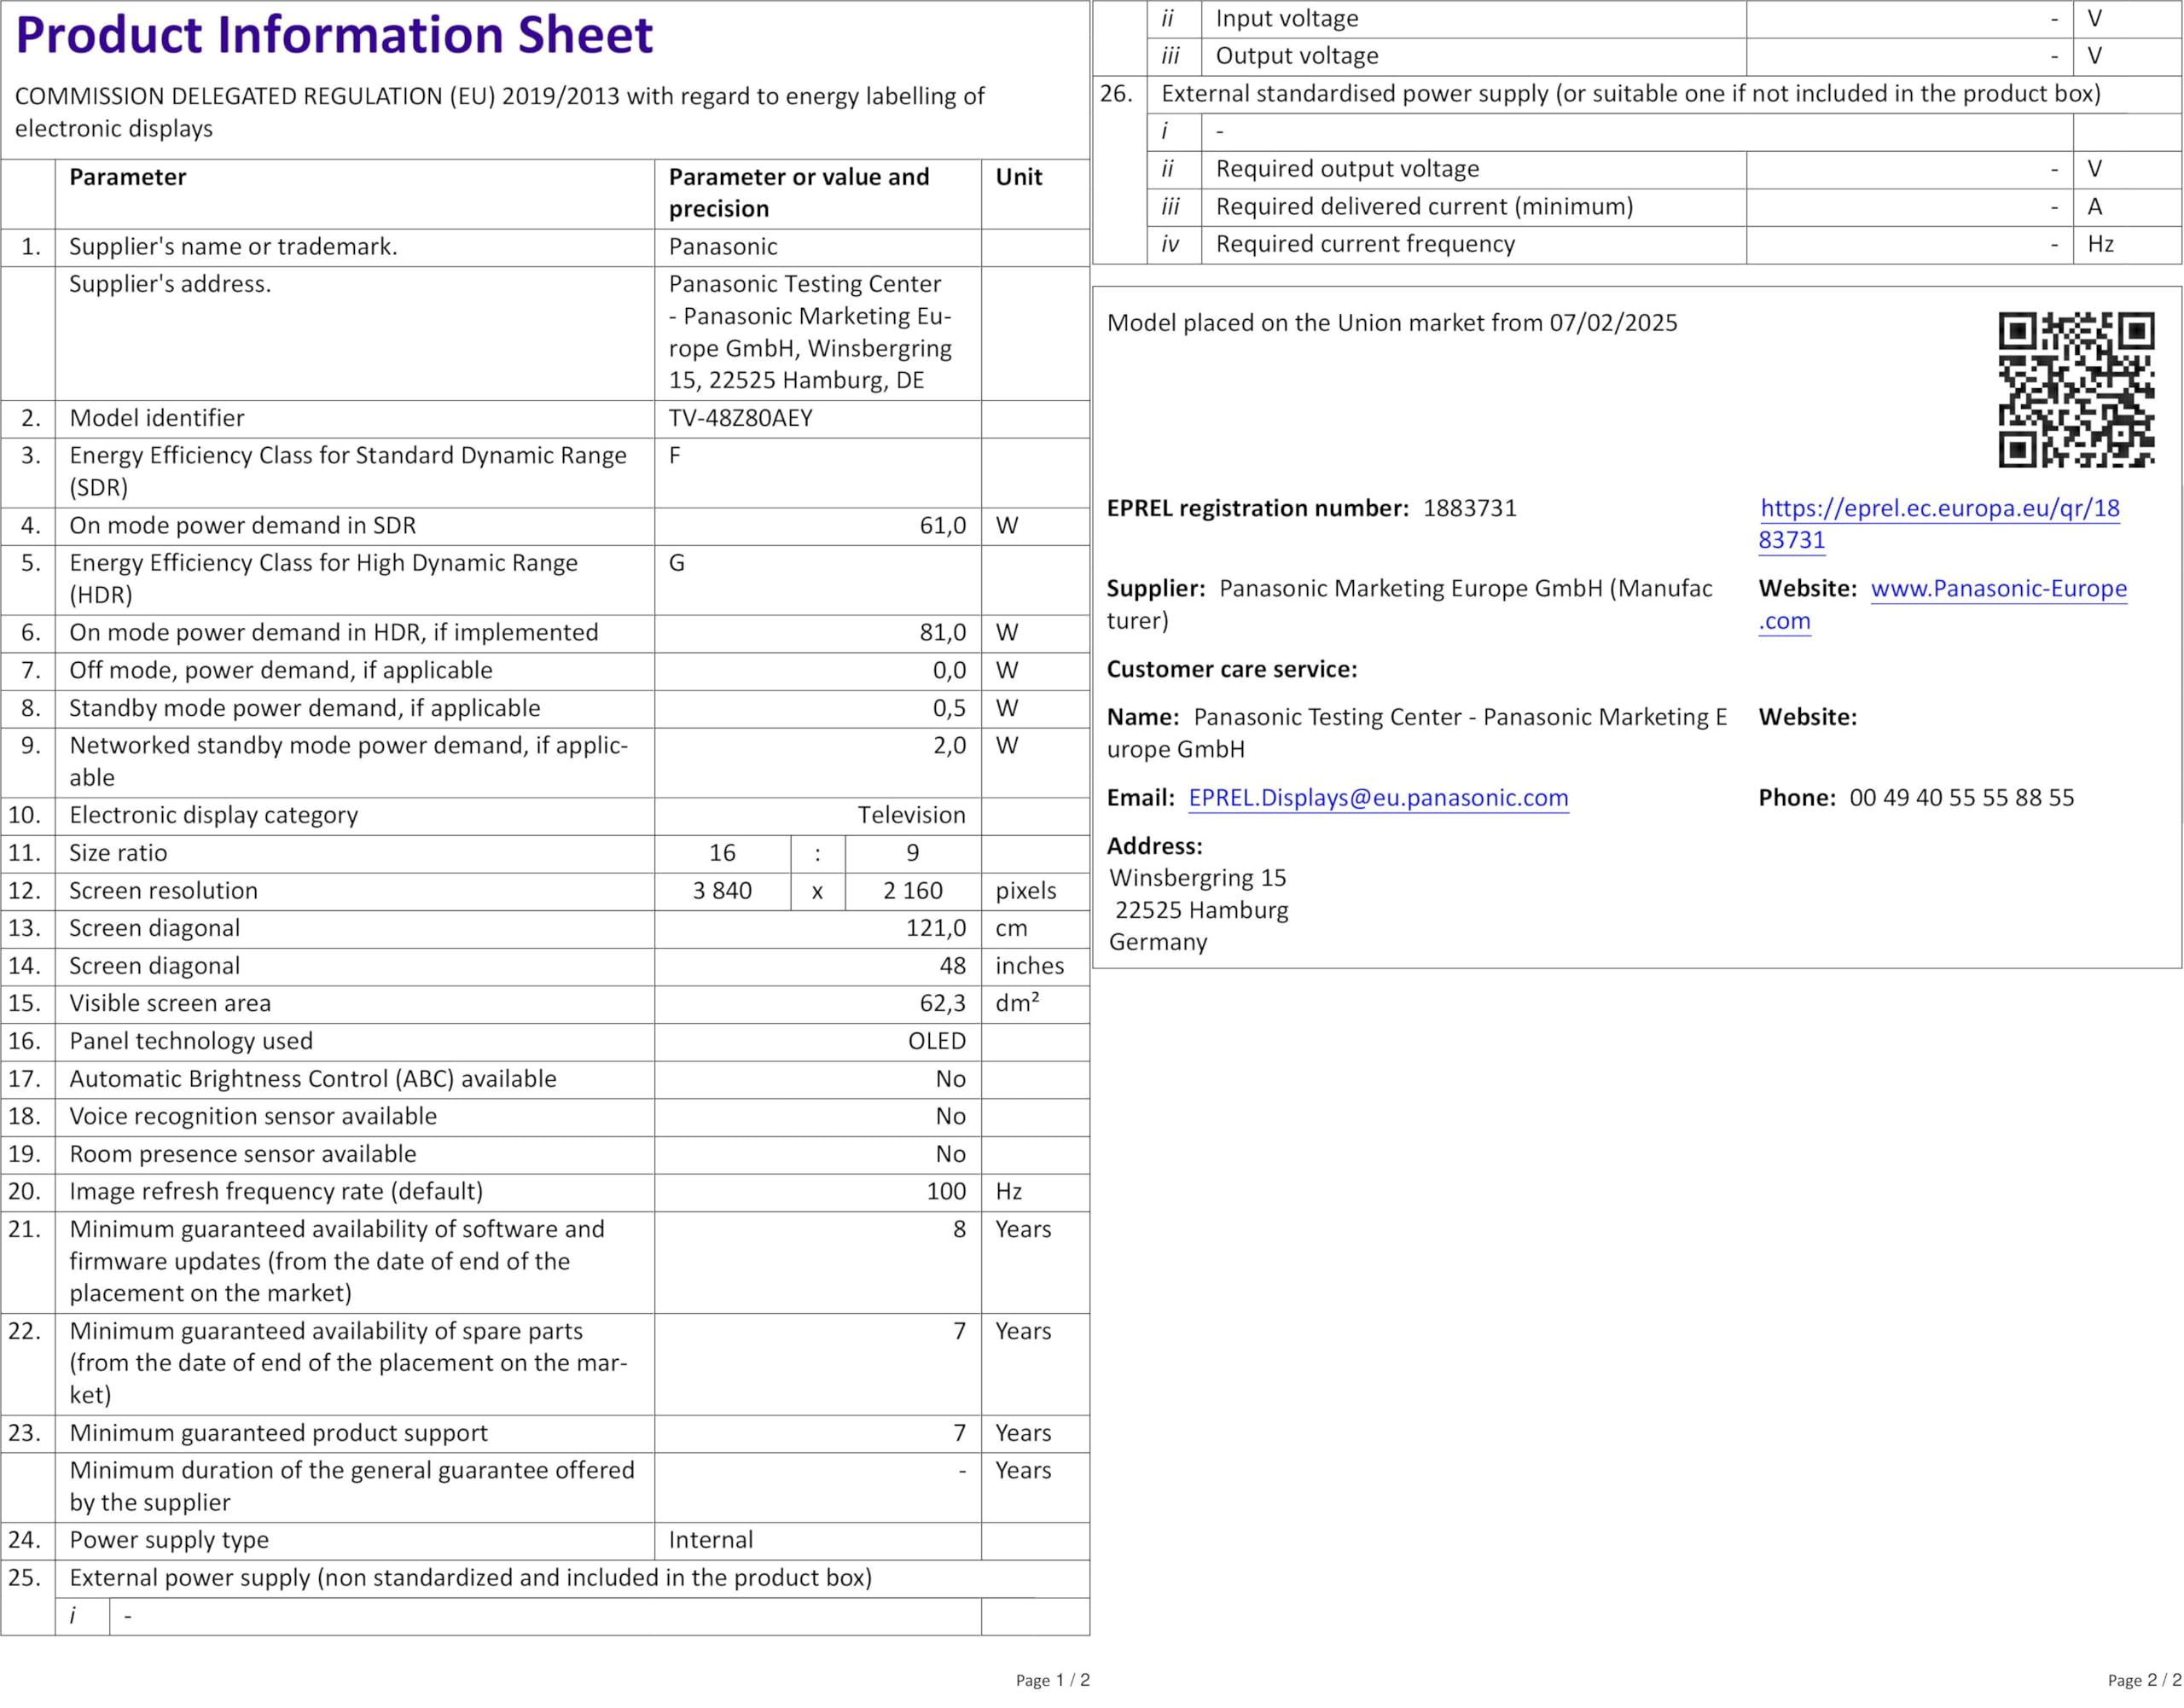The image size is (2184, 1708).
Task: Click the Union market date 07/02/2025 text
Action: (x=1613, y=323)
